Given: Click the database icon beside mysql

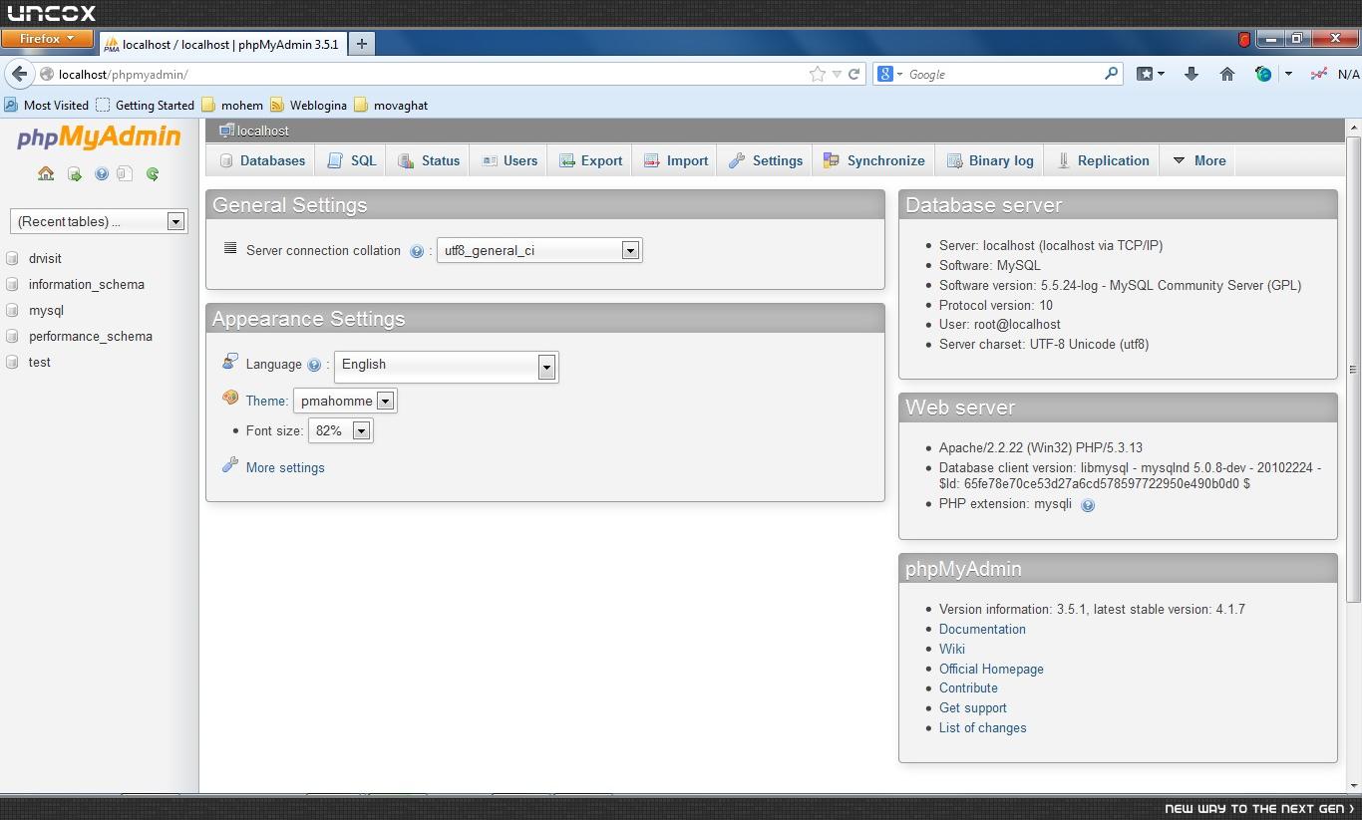Looking at the screenshot, I should [x=13, y=311].
